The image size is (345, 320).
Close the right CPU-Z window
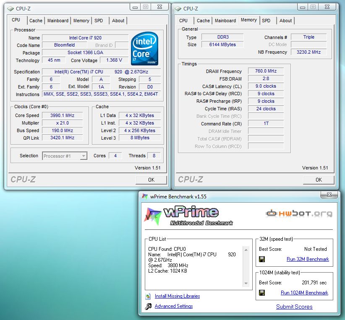click(327, 7)
